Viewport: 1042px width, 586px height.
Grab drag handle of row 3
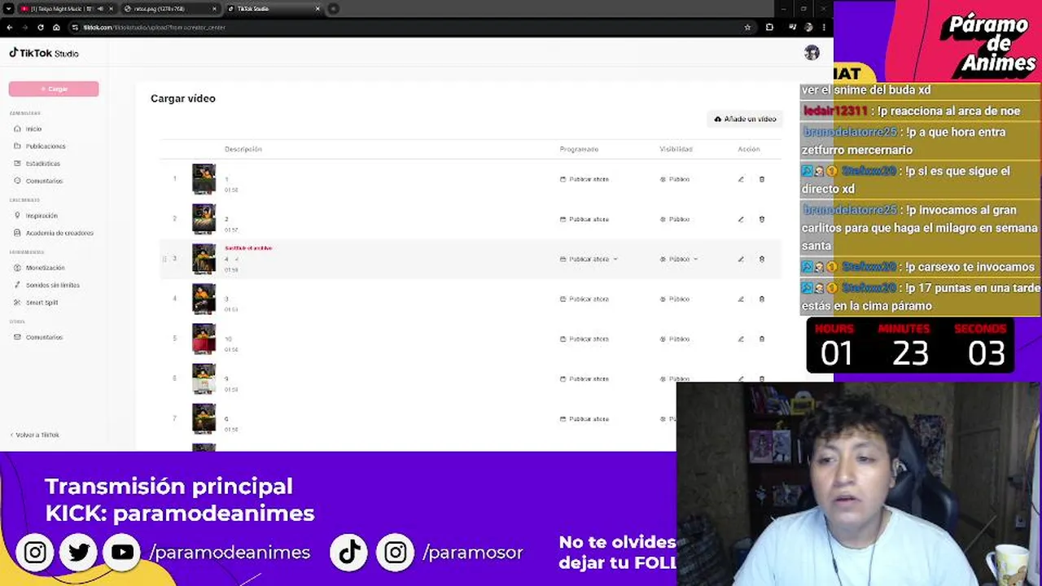coord(164,259)
